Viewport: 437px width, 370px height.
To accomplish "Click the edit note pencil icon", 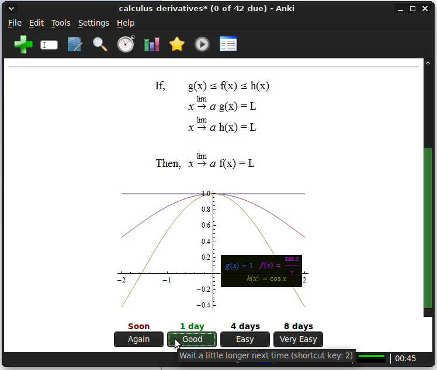I will pyautogui.click(x=74, y=44).
